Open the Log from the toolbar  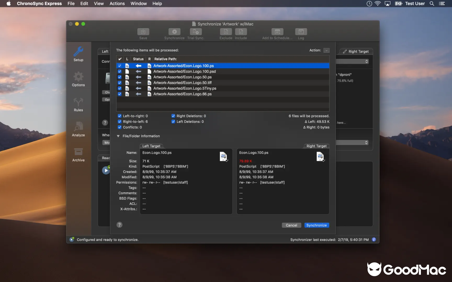(301, 31)
